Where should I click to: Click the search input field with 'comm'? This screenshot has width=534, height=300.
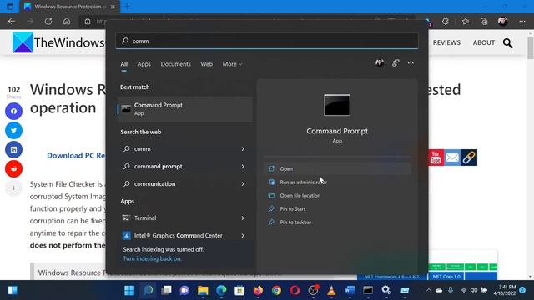click(x=267, y=41)
